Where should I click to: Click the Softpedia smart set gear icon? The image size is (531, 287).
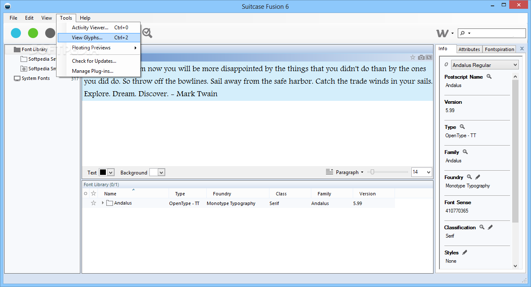pos(24,69)
